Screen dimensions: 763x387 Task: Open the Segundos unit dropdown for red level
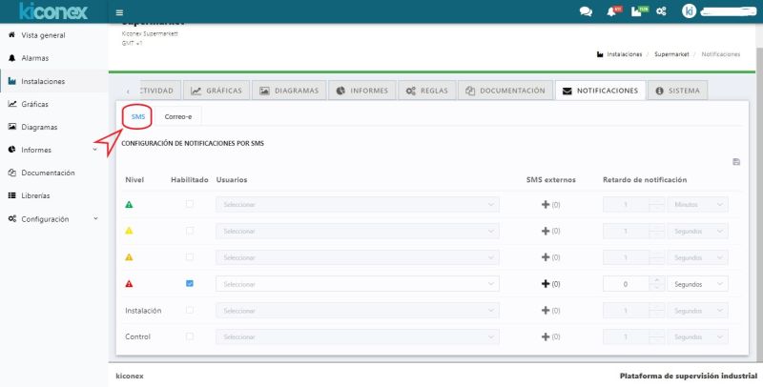[x=698, y=284]
